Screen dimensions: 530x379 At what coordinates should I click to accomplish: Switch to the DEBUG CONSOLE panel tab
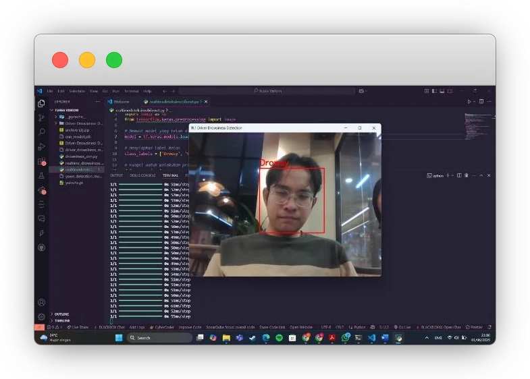click(x=142, y=175)
